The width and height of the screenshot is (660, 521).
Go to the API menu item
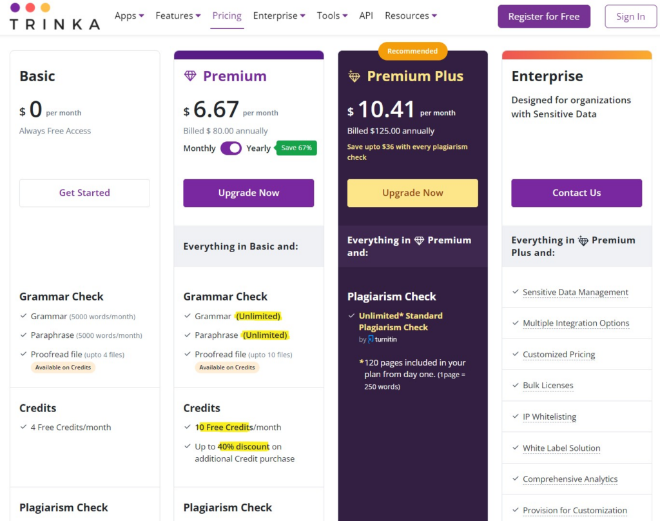pos(366,15)
